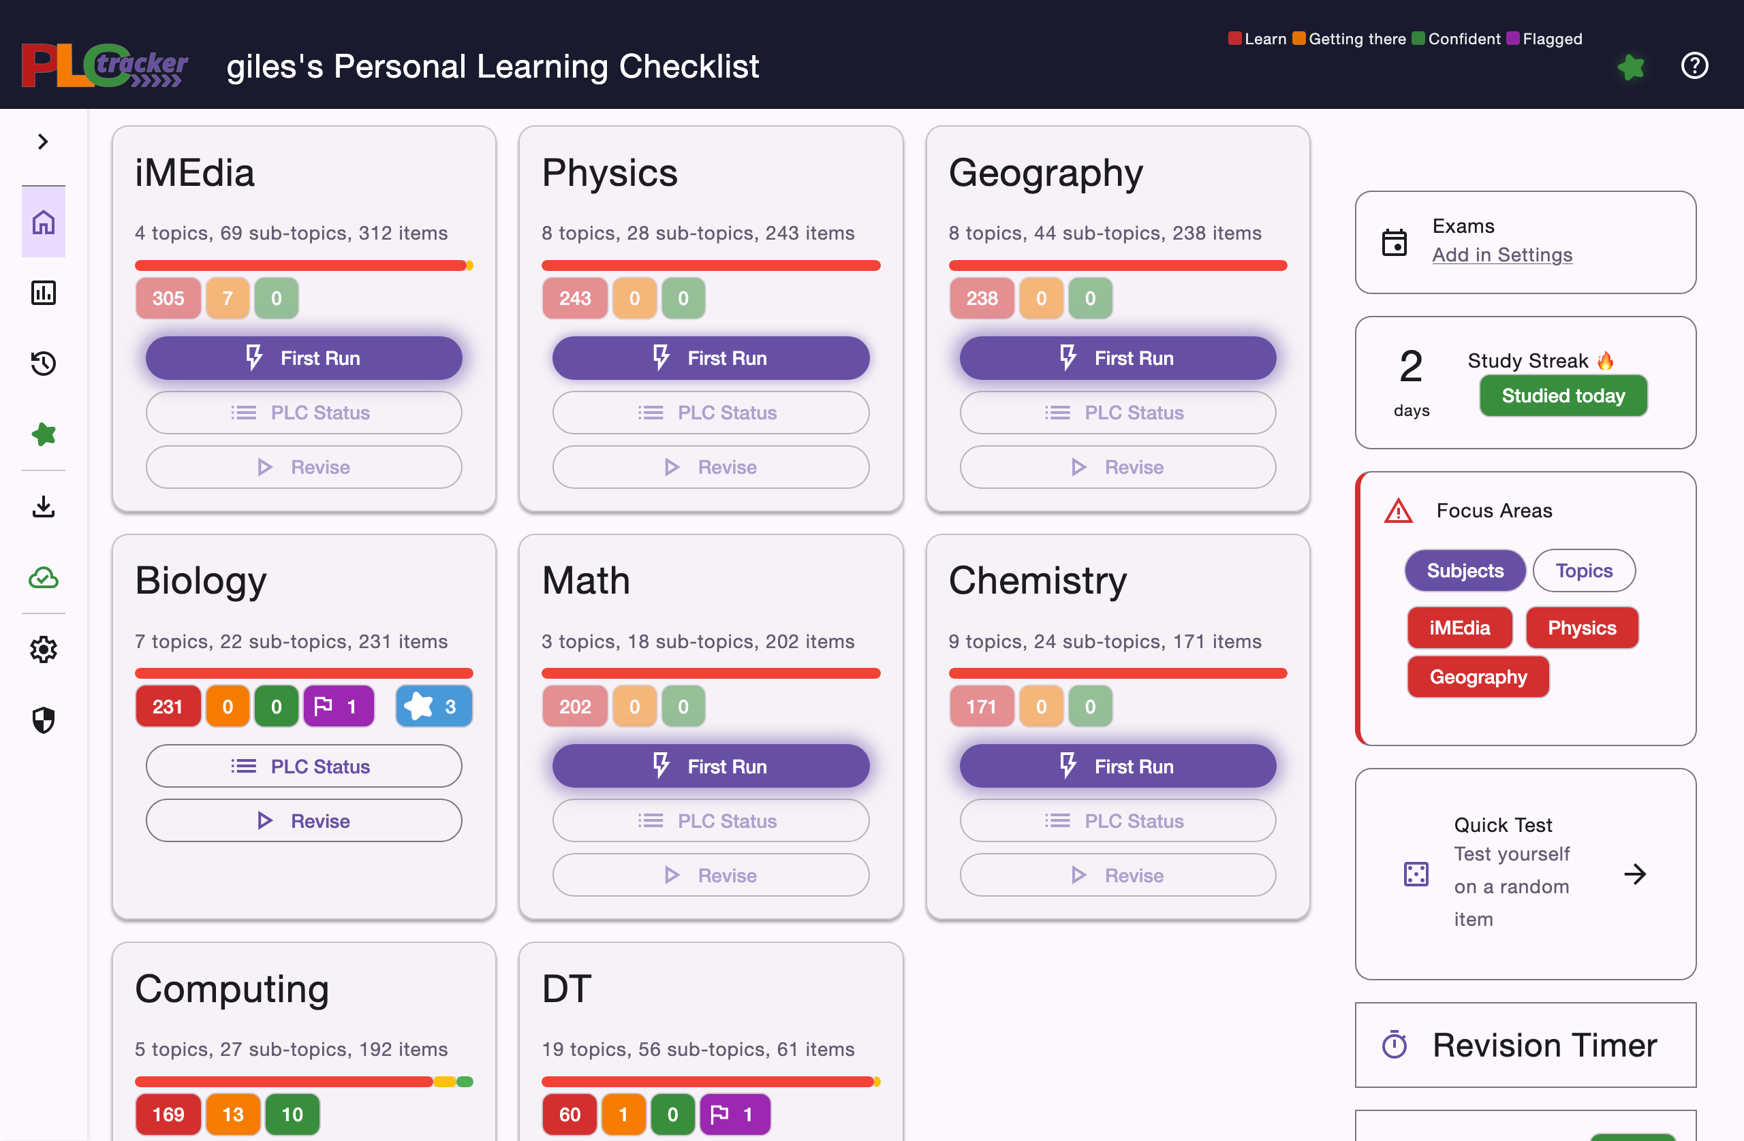Screen dimensions: 1744x1141
Task: Expand the sidebar with the chevron arrow
Action: click(42, 142)
